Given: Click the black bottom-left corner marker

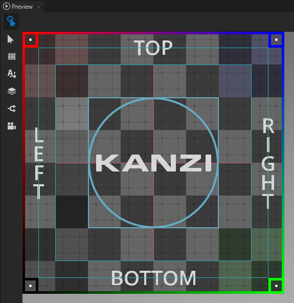Looking at the screenshot, I should click(x=31, y=286).
